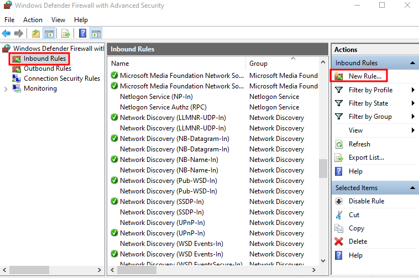Click rules list horizontal scroll right arrow
The width and height of the screenshot is (419, 278).
coord(314,270)
